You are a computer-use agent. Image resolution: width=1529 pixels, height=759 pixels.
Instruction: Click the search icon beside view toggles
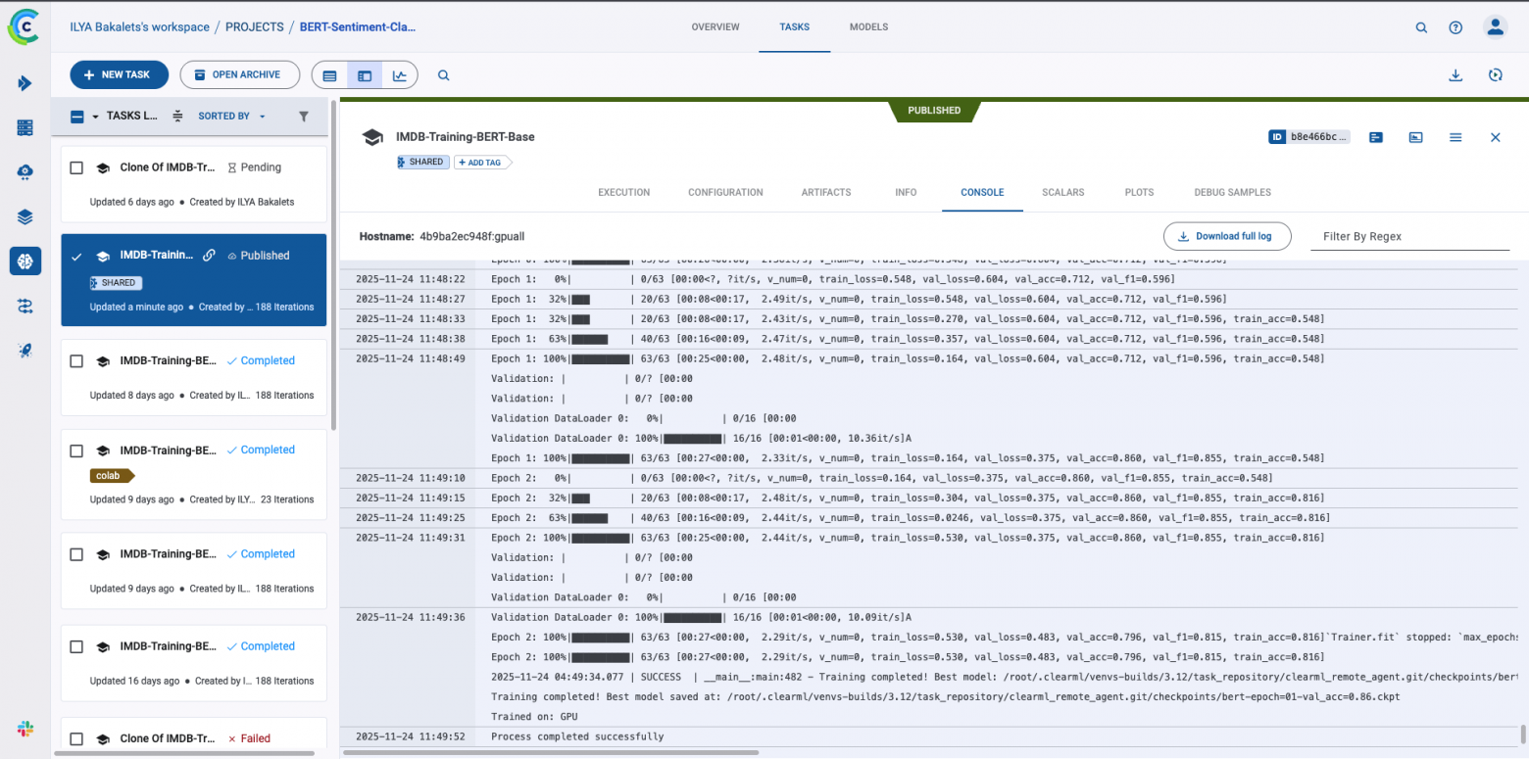(x=444, y=75)
